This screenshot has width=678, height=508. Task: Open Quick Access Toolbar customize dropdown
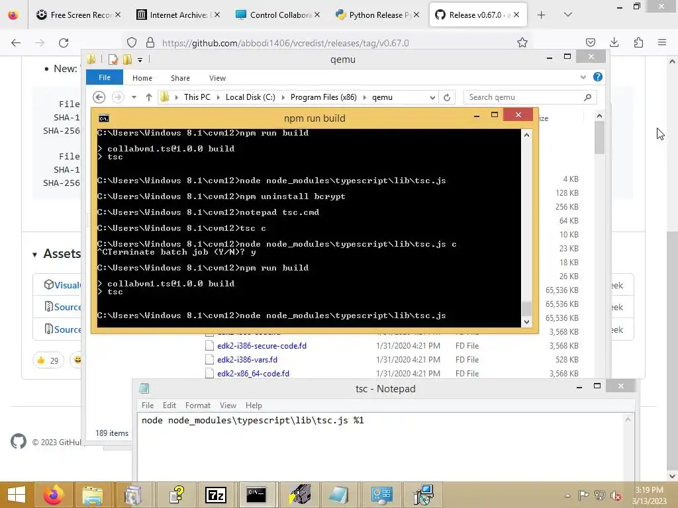pos(140,60)
